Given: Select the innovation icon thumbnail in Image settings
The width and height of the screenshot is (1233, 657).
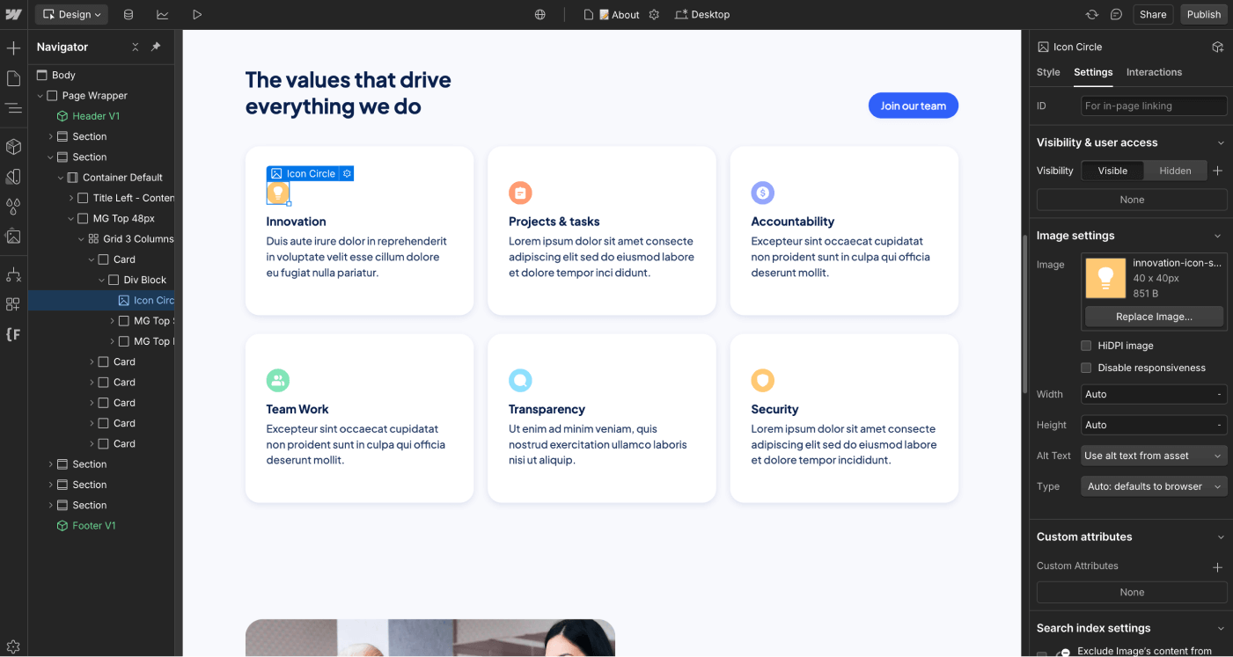Looking at the screenshot, I should 1106,277.
